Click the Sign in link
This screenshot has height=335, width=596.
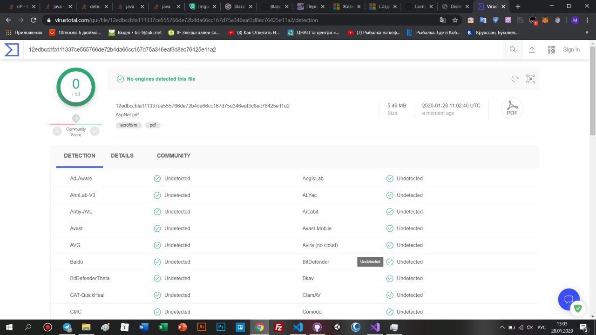[x=571, y=50]
